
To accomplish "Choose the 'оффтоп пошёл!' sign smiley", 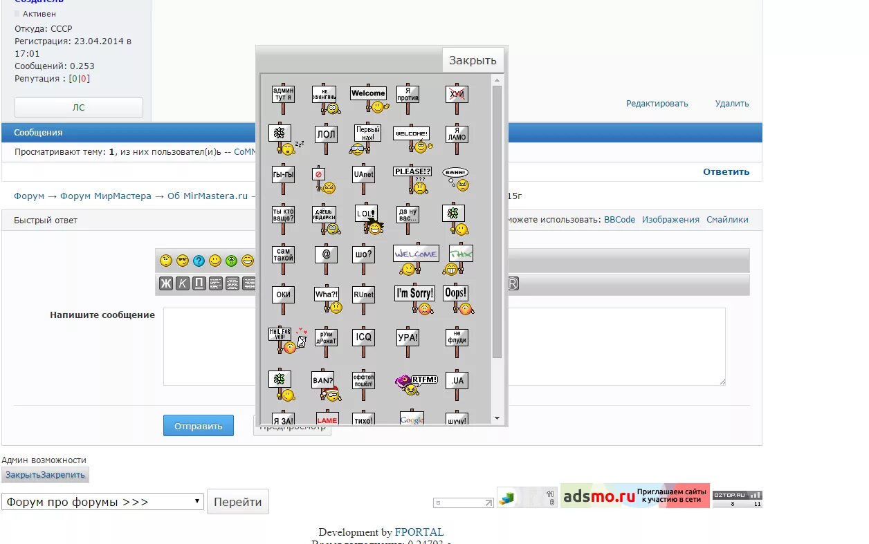I will click(363, 385).
